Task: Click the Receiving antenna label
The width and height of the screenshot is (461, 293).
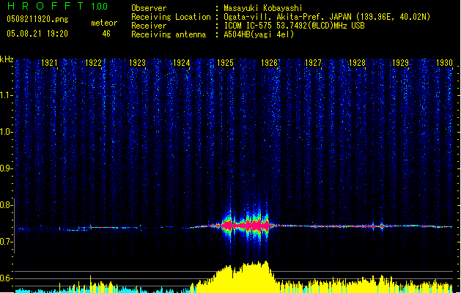Action: (169, 34)
